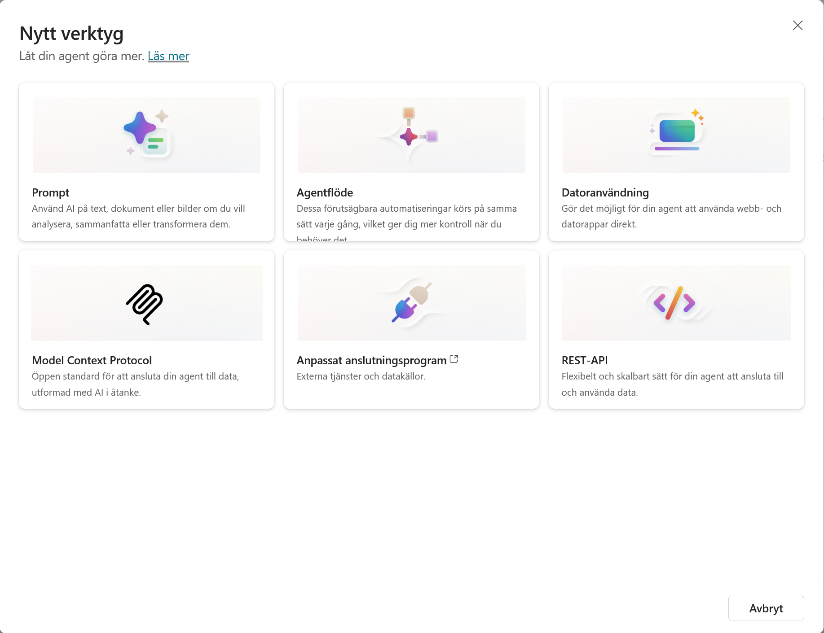Click the Prompt description starting 'Använd AI på text'
Viewport: 824px width, 633px height.
[138, 216]
